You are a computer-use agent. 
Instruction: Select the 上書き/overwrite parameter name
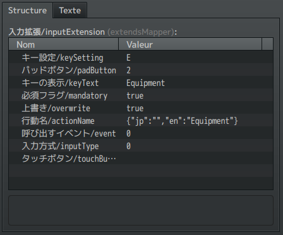pos(56,108)
